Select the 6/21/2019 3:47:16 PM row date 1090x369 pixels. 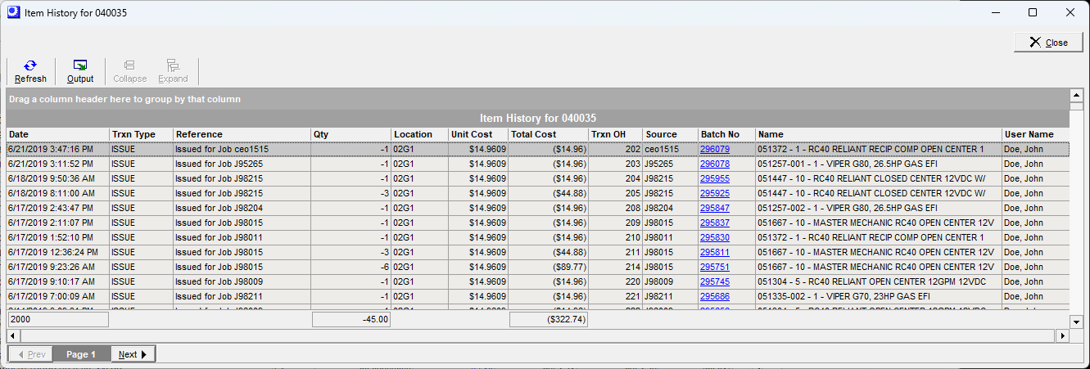click(57, 150)
